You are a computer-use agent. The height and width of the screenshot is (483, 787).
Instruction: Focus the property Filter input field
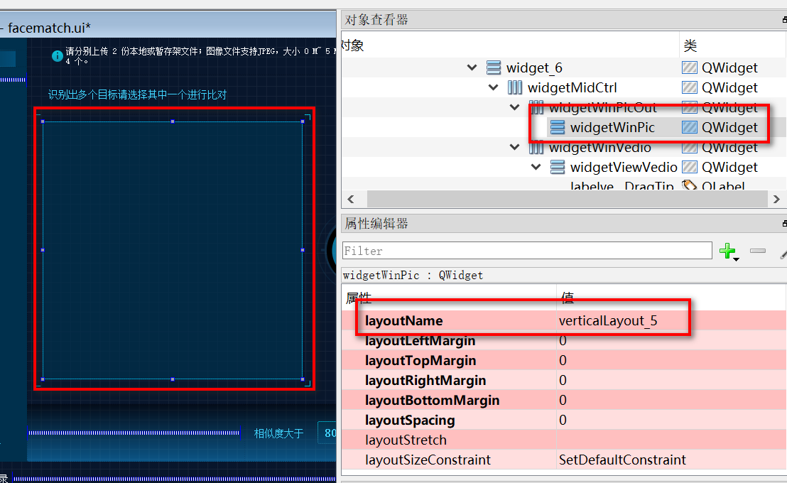[527, 251]
